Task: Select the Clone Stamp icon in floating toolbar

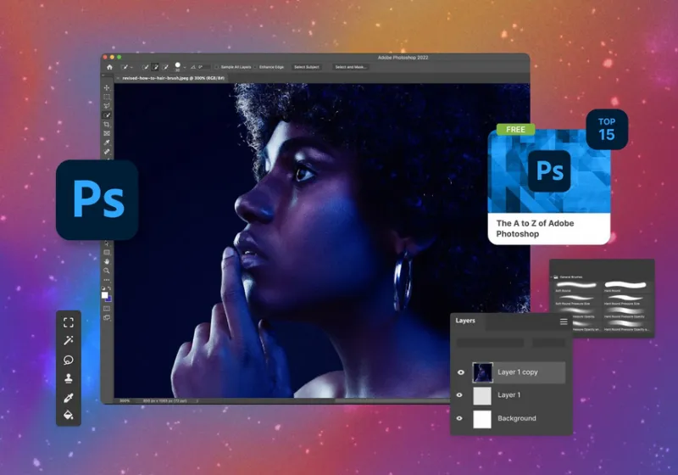Action: click(69, 378)
